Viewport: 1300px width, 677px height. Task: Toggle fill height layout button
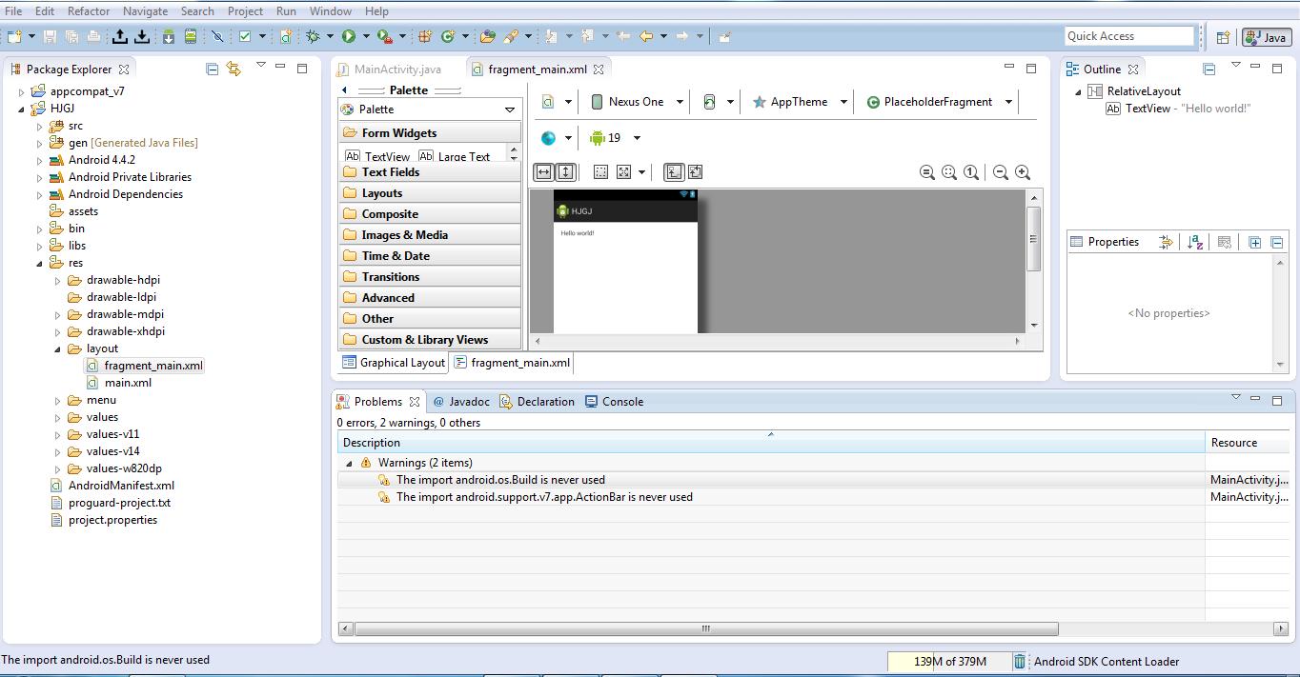tap(565, 172)
